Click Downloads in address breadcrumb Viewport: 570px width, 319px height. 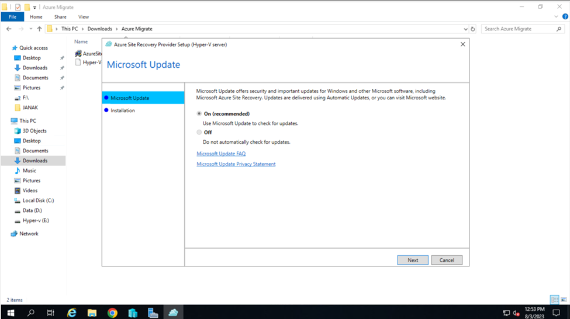99,29
